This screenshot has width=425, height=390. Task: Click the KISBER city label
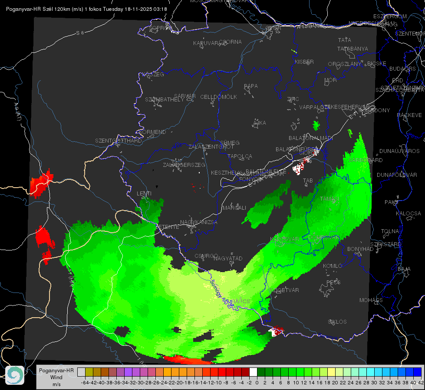pos(304,62)
